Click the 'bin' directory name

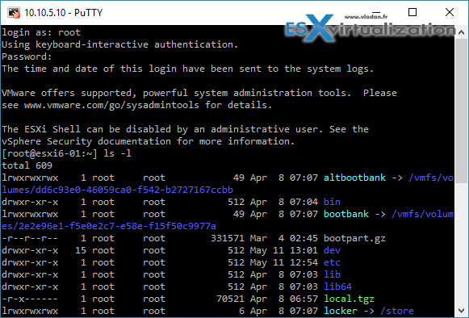tap(332, 202)
